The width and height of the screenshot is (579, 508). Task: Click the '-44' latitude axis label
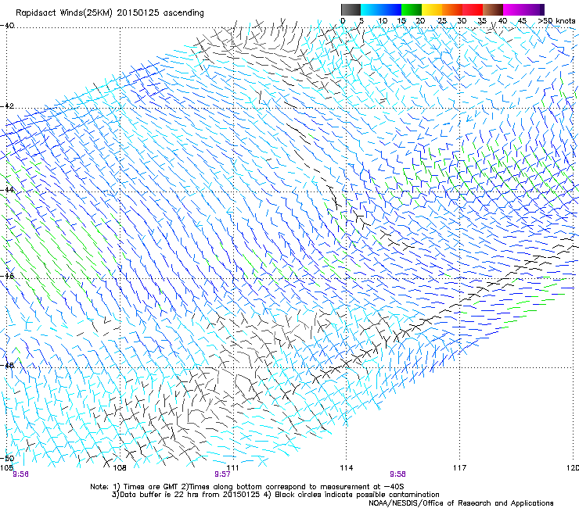[x=7, y=190]
